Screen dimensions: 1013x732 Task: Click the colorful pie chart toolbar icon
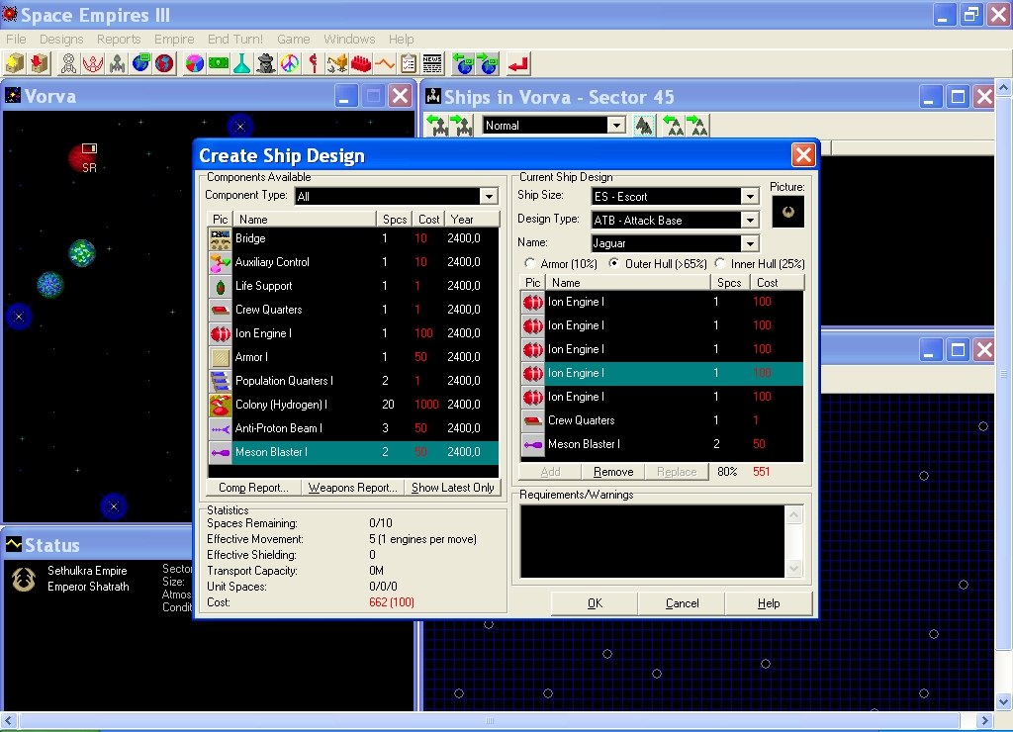(x=195, y=64)
